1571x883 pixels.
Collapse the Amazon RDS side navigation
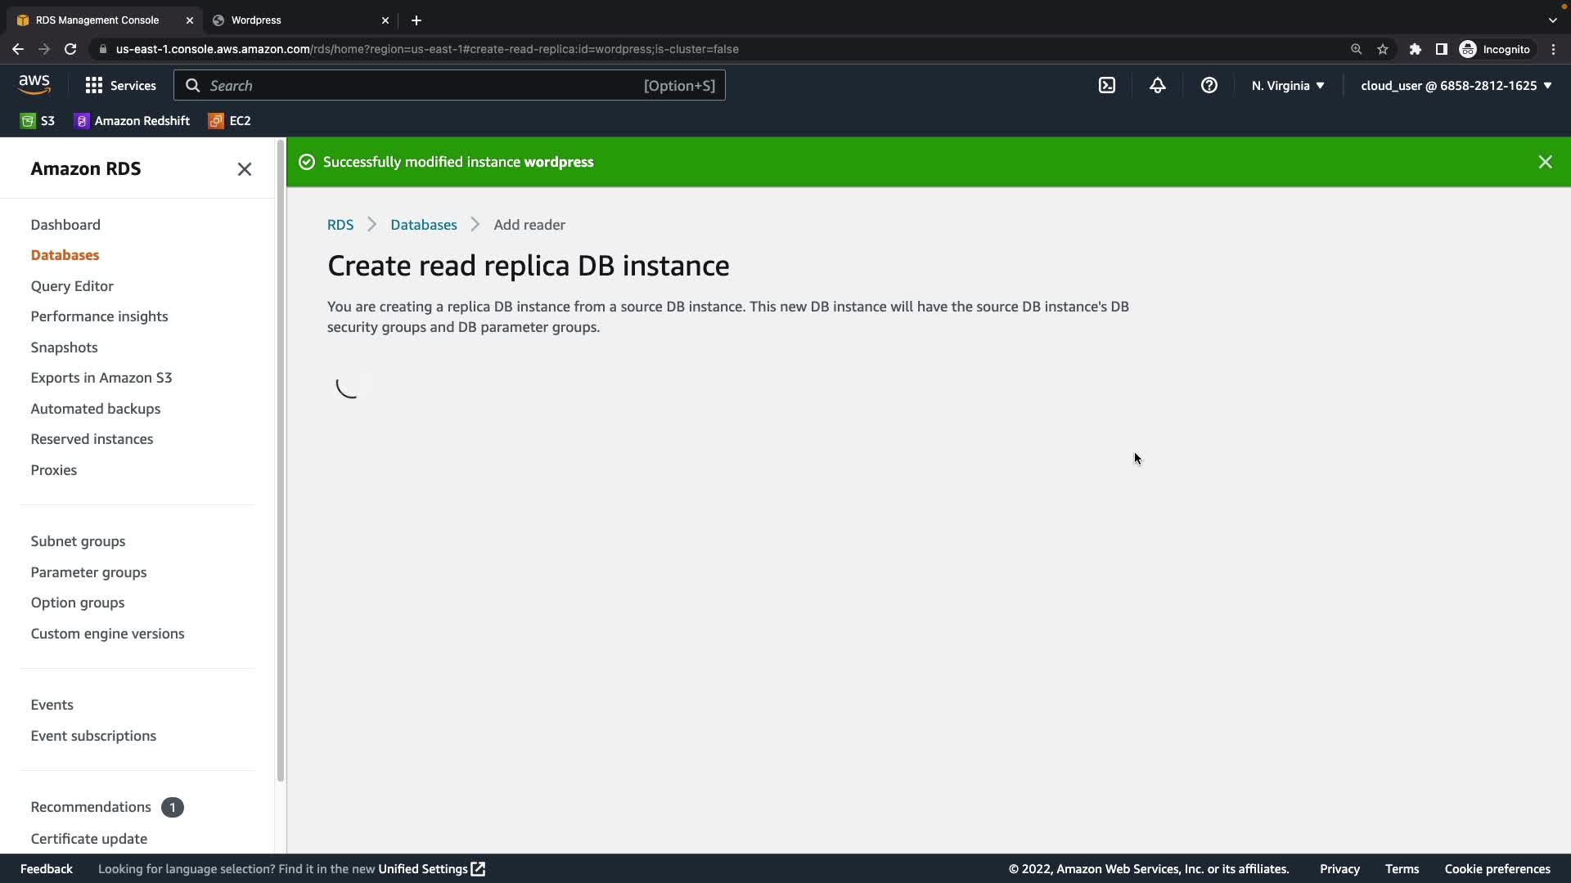point(244,169)
